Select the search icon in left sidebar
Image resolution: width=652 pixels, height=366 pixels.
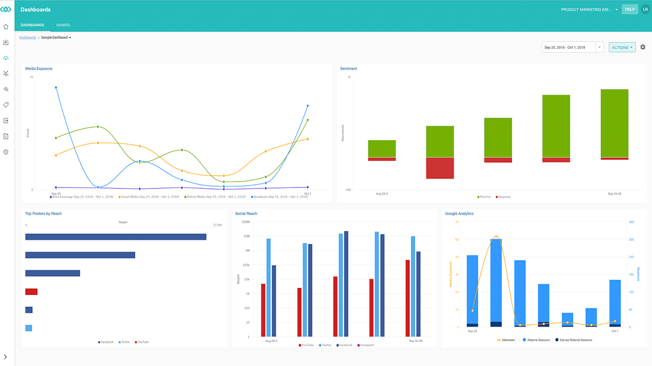click(x=6, y=89)
